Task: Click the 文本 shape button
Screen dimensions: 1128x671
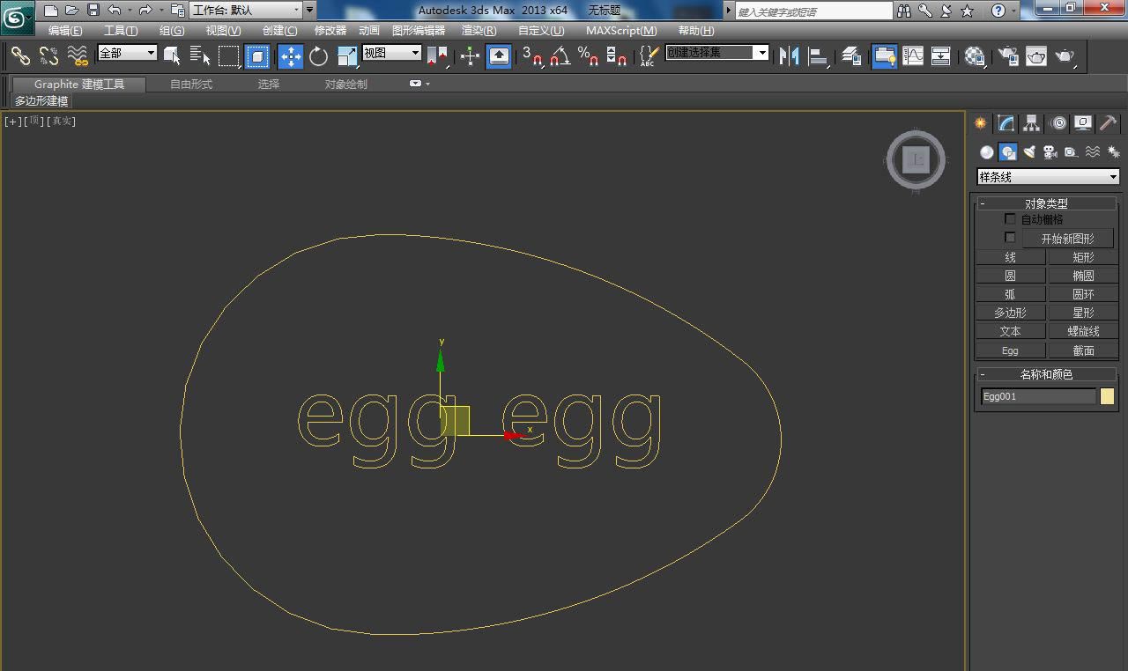Action: (x=1010, y=331)
